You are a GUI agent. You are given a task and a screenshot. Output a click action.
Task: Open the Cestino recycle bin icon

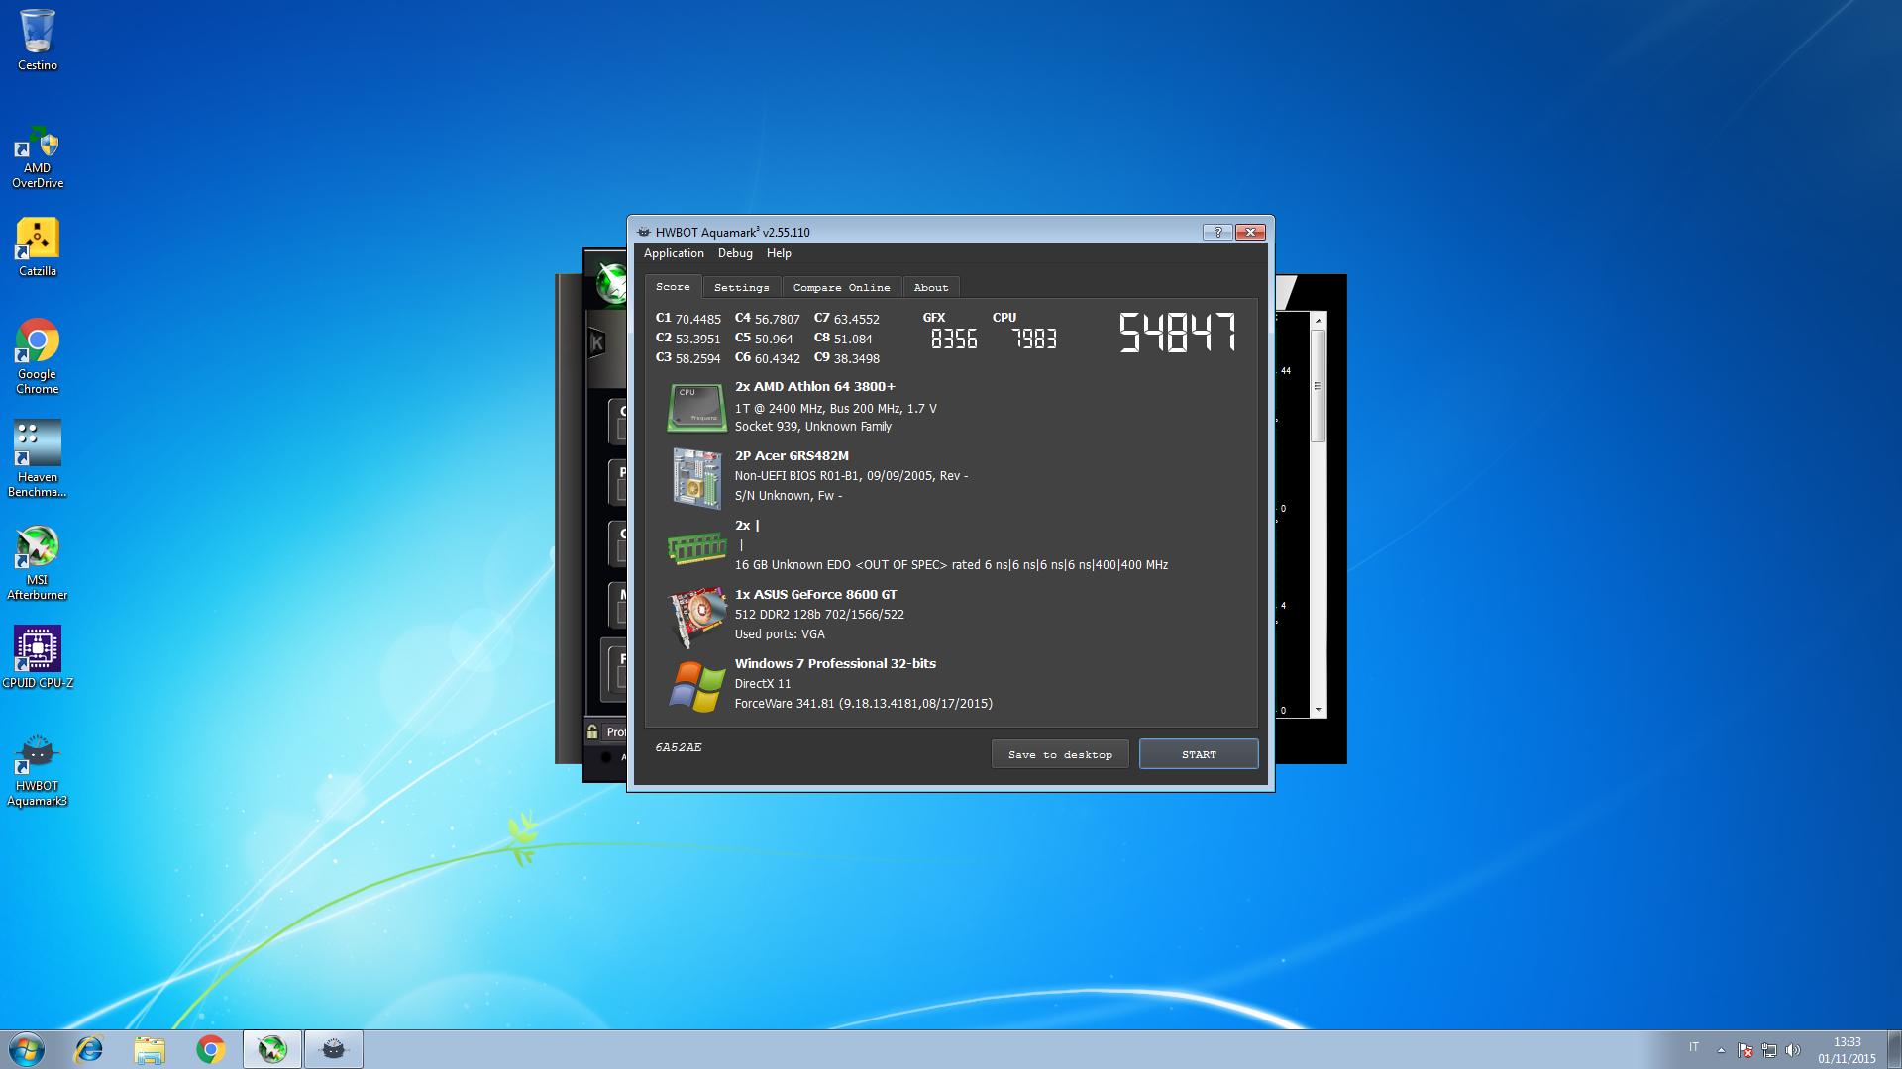pos(38,41)
